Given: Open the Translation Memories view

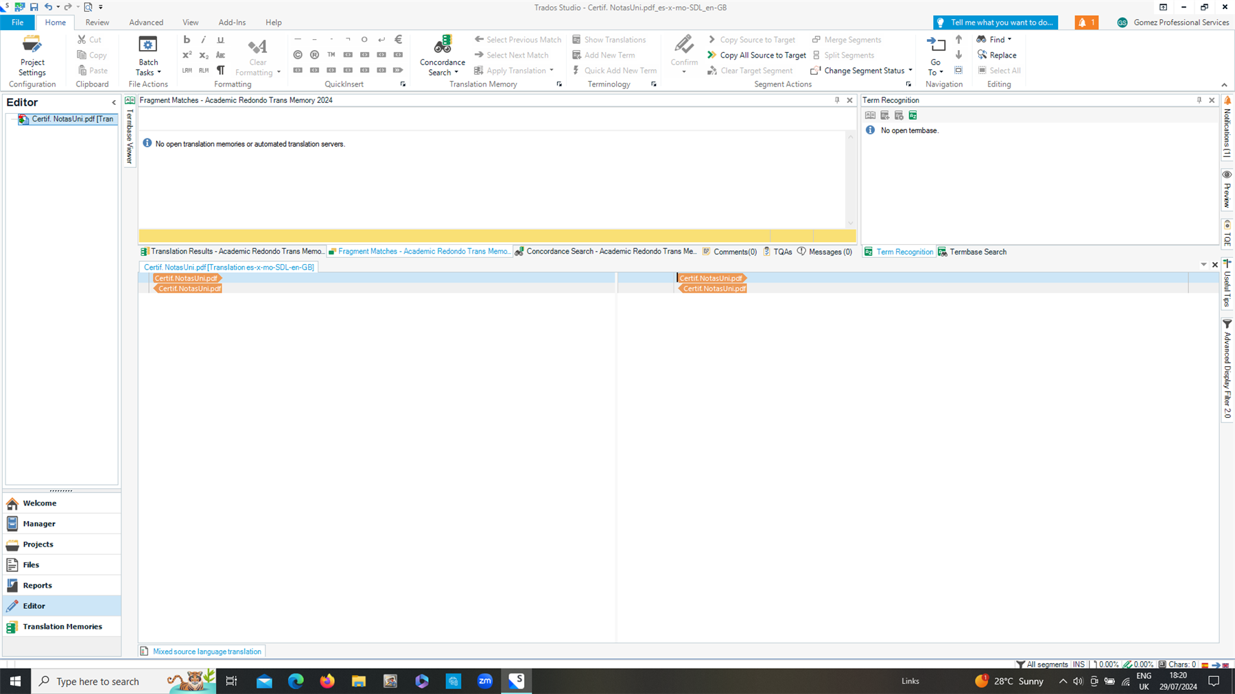Looking at the screenshot, I should [62, 627].
